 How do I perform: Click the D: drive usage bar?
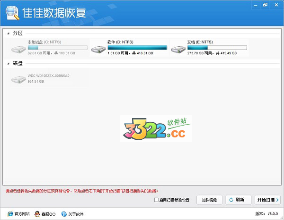point(137,48)
